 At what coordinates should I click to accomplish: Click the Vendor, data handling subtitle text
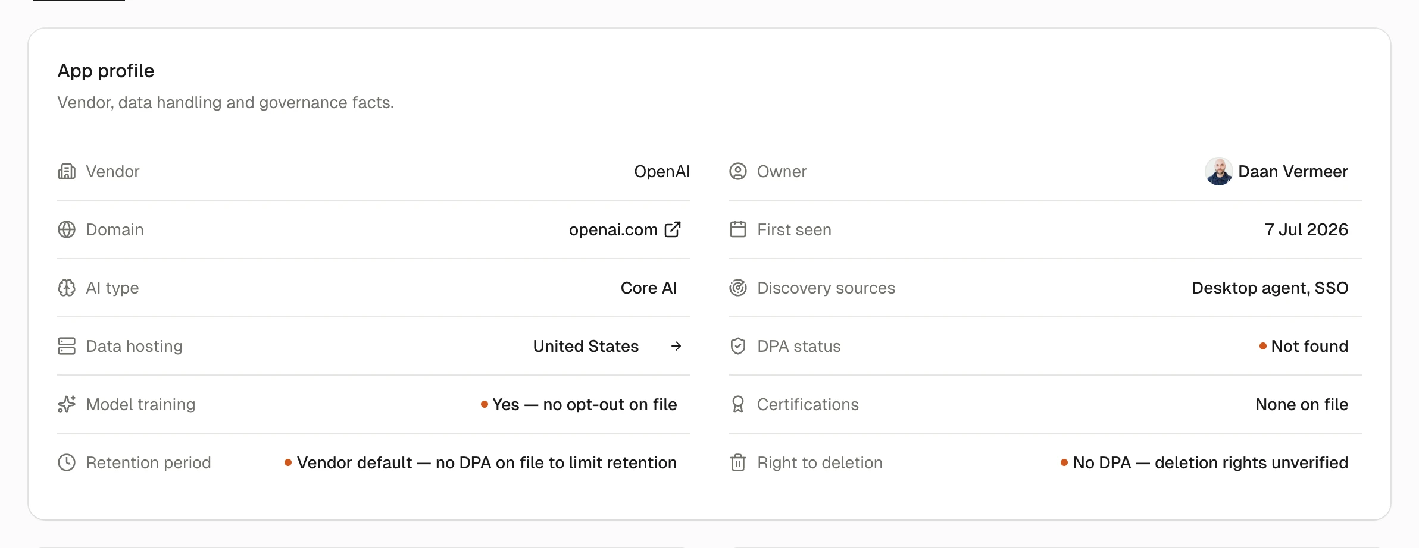tap(226, 103)
